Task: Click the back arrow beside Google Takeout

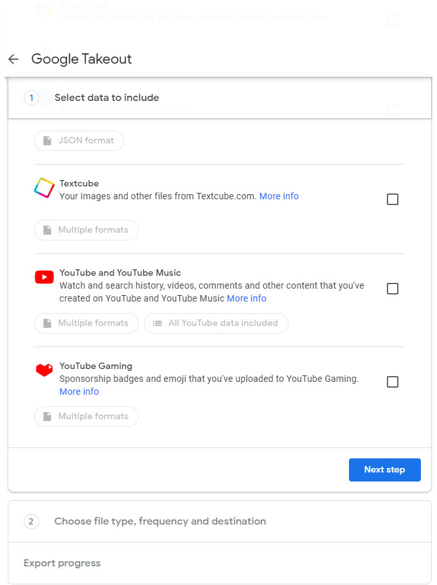Action: 13,59
